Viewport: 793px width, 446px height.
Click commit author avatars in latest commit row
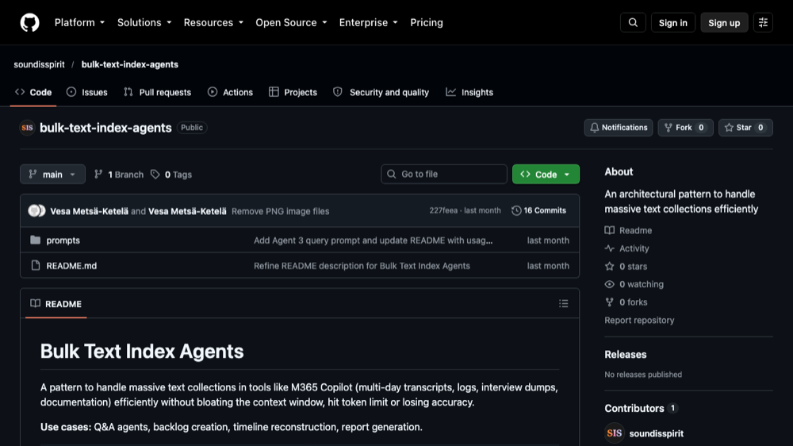point(36,210)
